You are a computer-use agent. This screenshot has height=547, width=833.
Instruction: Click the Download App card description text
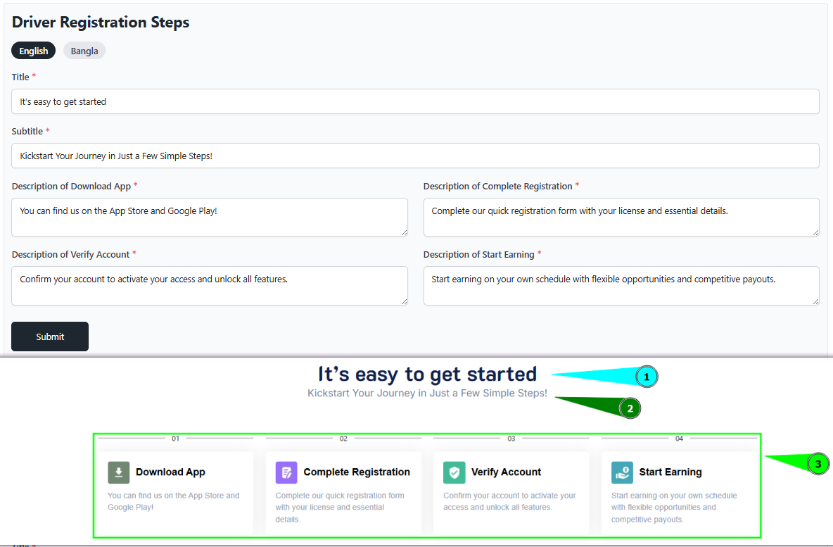[174, 501]
